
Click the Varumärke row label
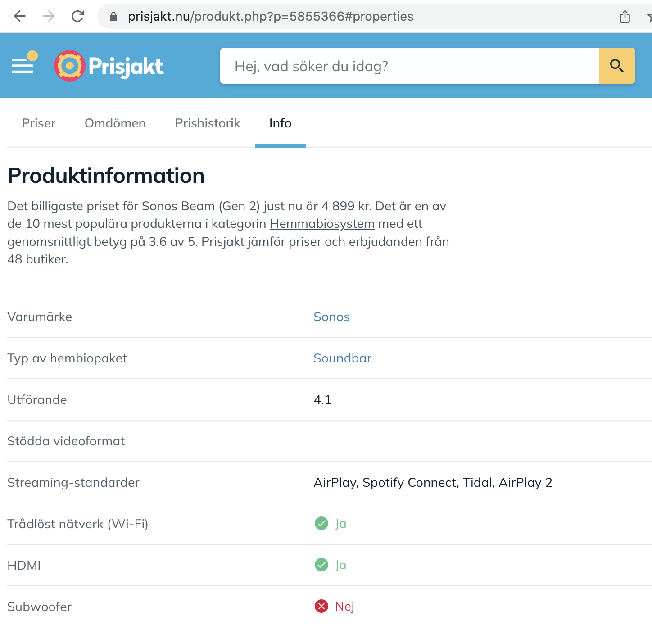point(40,317)
